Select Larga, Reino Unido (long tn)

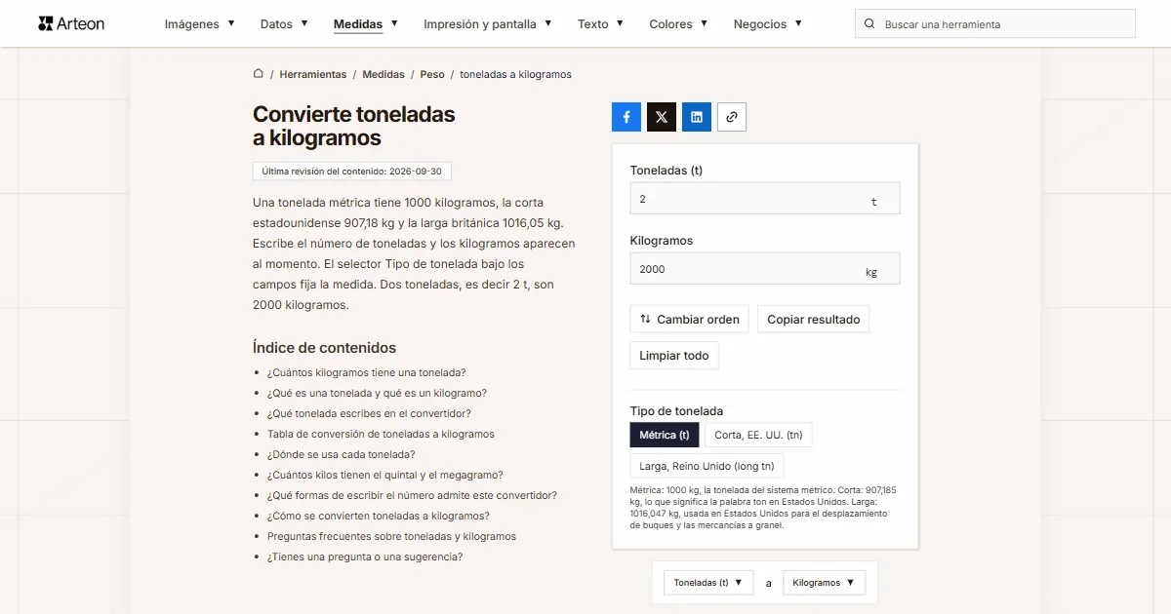(707, 466)
